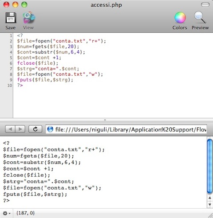213x218 pixels.
Task: Click line number 10 in gutter
Action: click(10, 86)
